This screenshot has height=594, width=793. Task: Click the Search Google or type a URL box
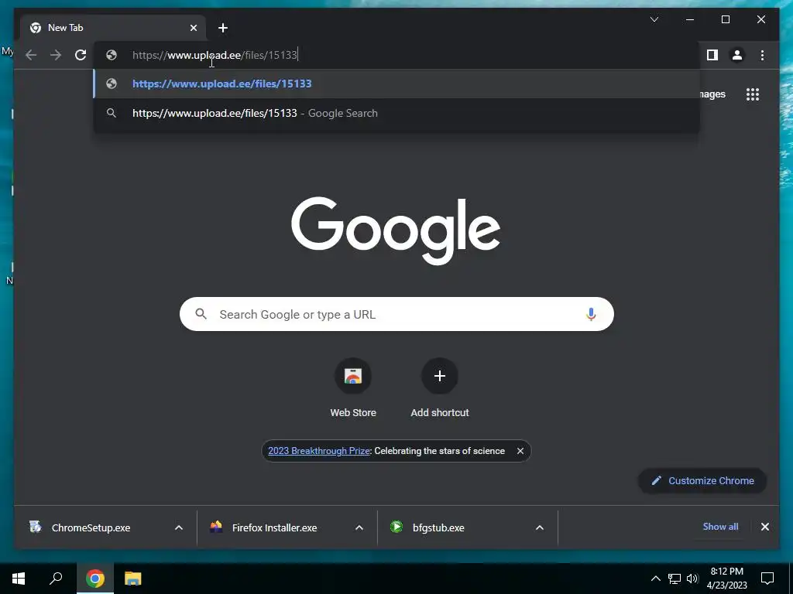tap(396, 314)
